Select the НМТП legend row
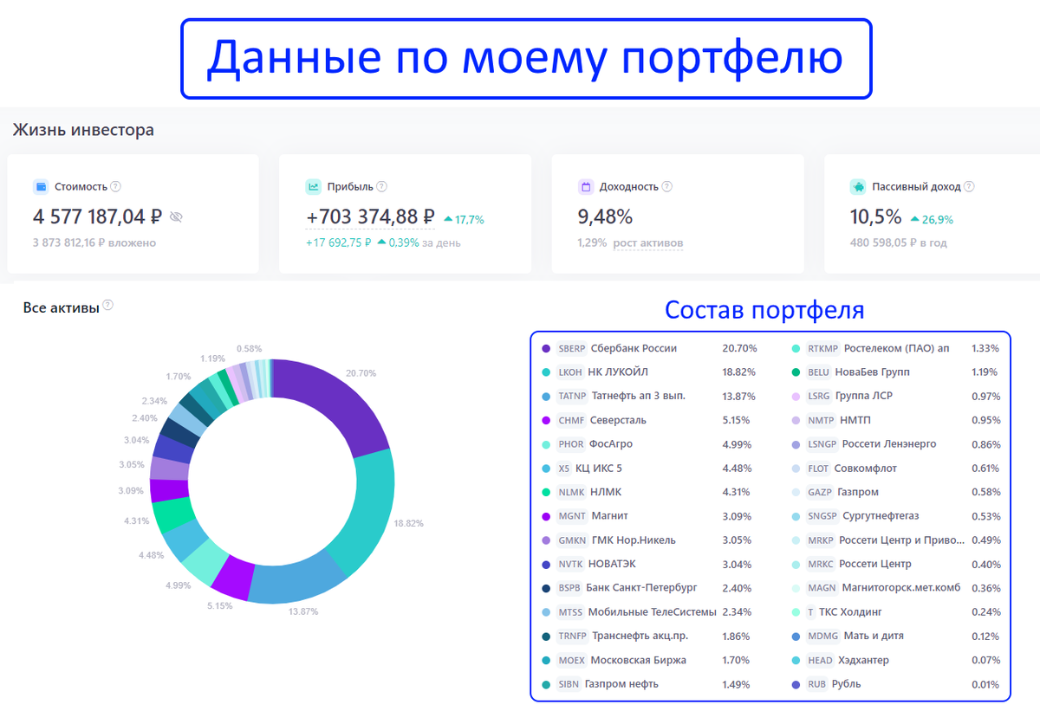Image resolution: width=1040 pixels, height=711 pixels. [896, 420]
